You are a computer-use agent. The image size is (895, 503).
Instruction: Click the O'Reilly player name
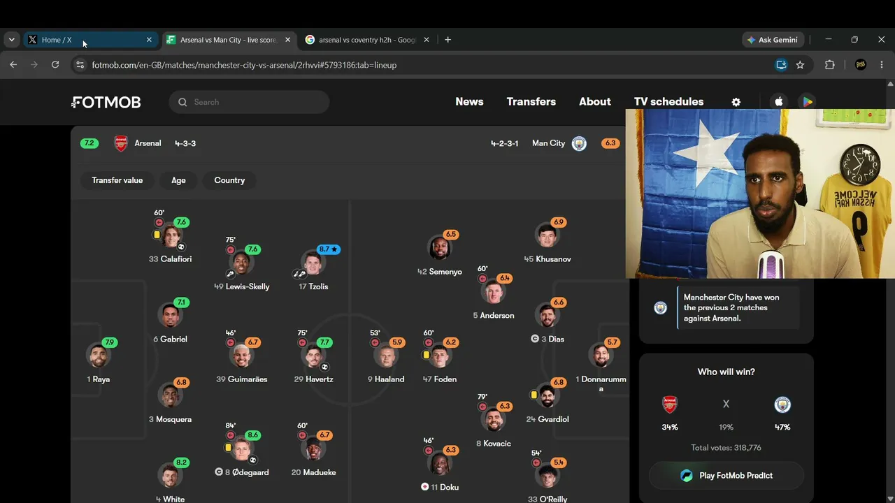(x=553, y=500)
